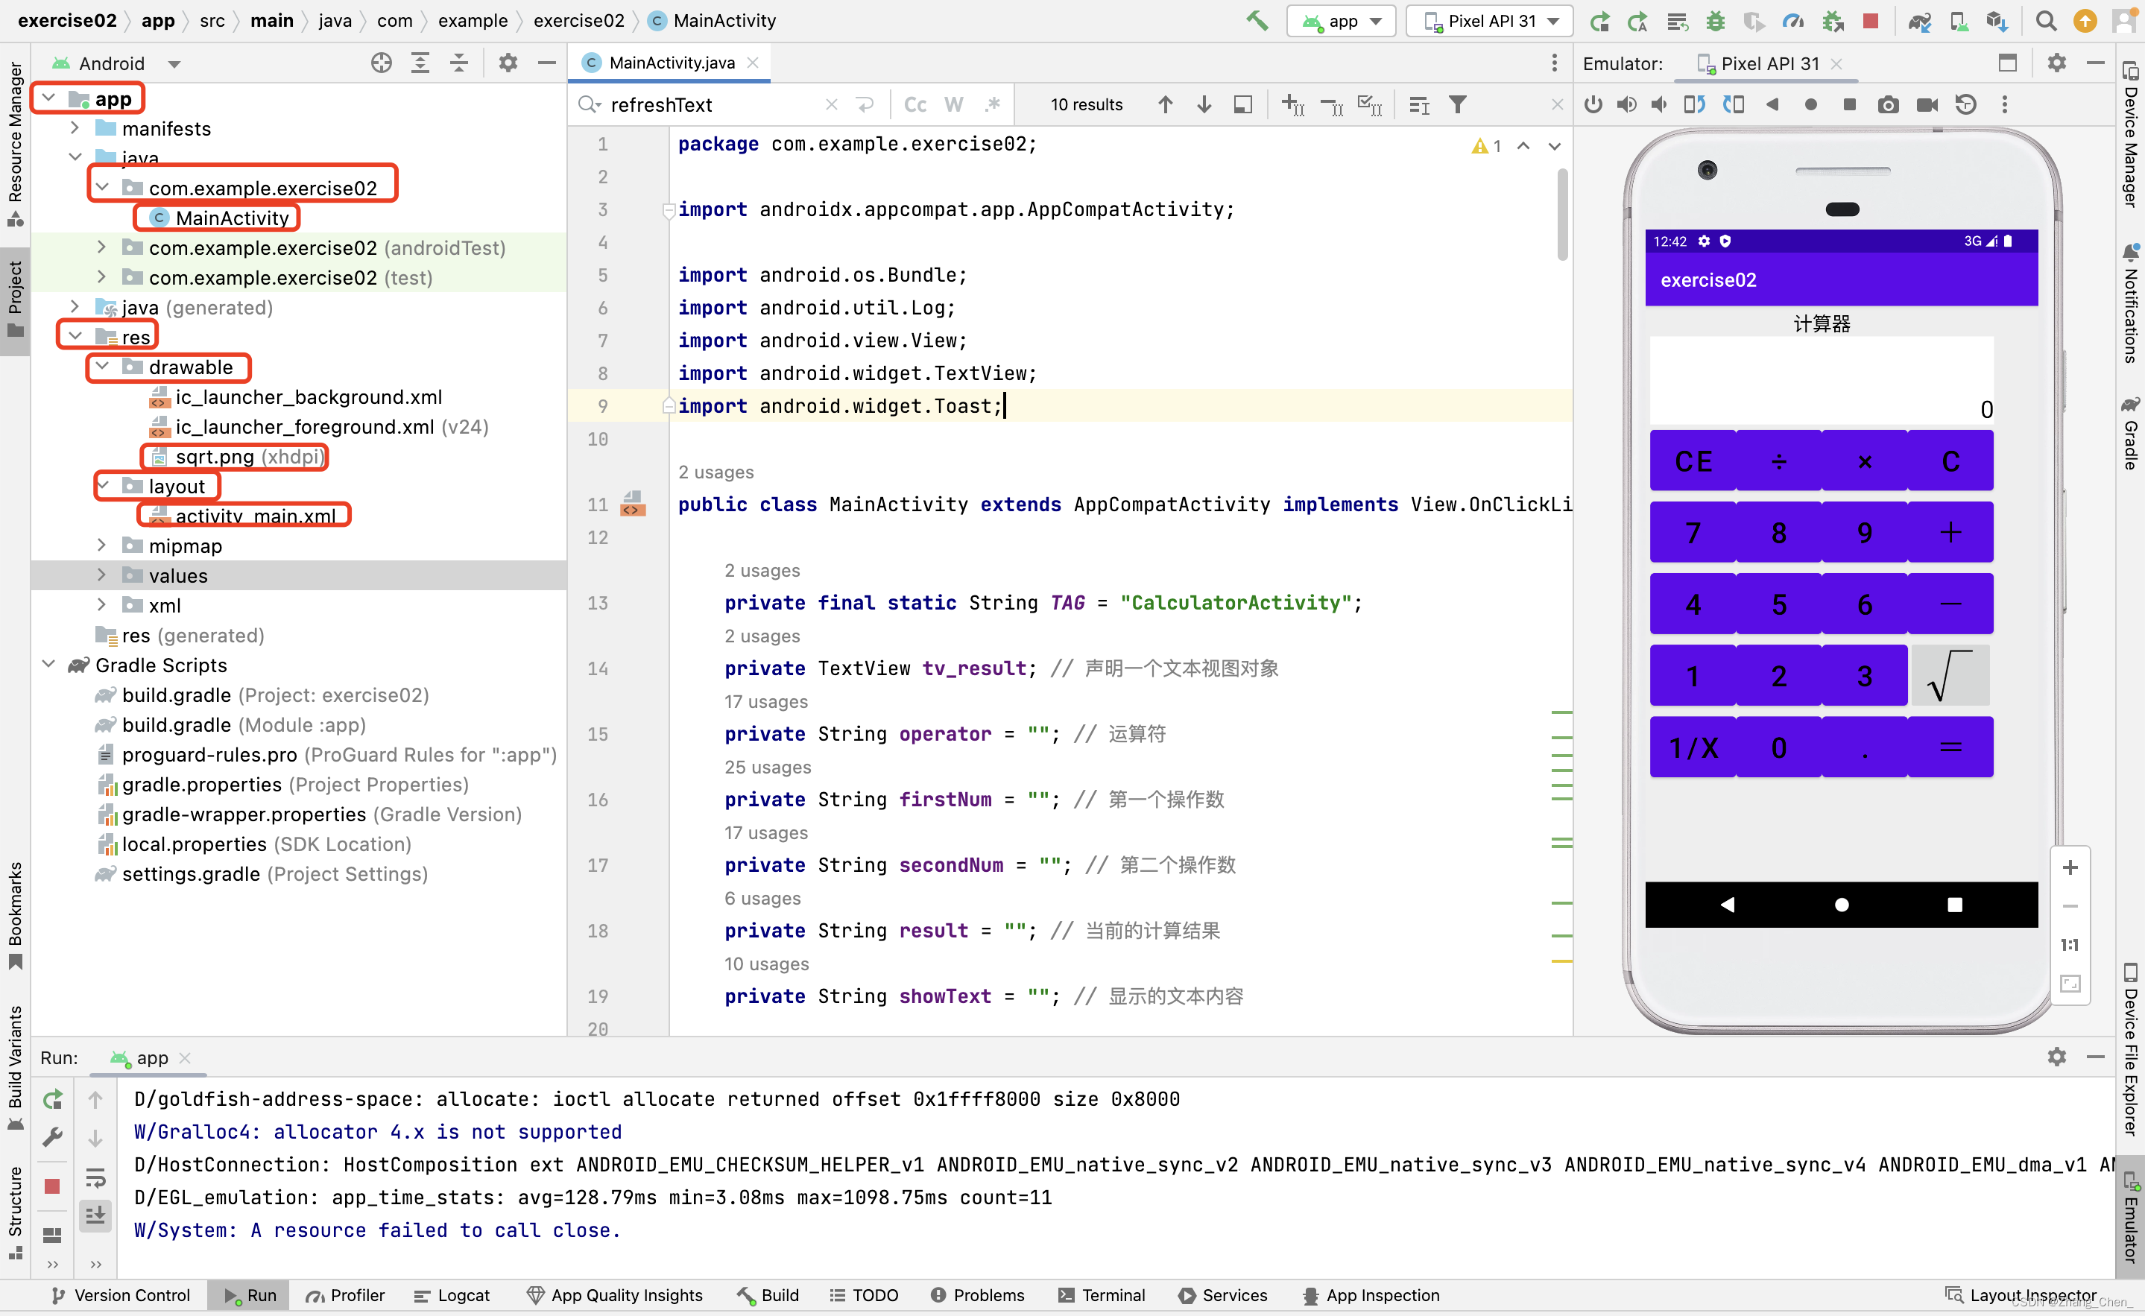Image resolution: width=2145 pixels, height=1316 pixels.
Task: Click emulator record screen video icon
Action: coord(1927,104)
